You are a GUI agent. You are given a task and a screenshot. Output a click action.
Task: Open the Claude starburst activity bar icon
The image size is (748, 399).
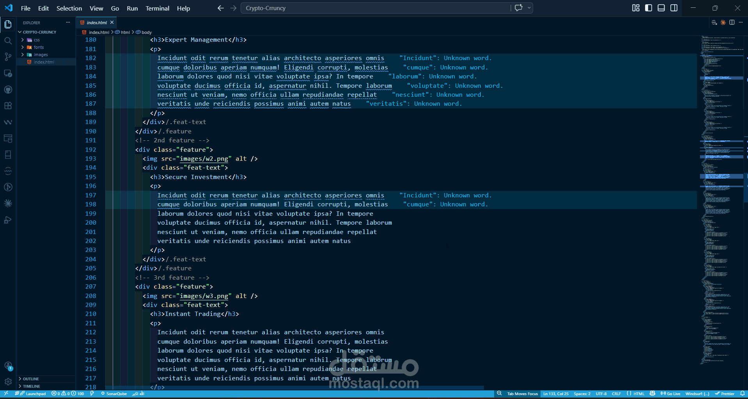[x=8, y=203]
